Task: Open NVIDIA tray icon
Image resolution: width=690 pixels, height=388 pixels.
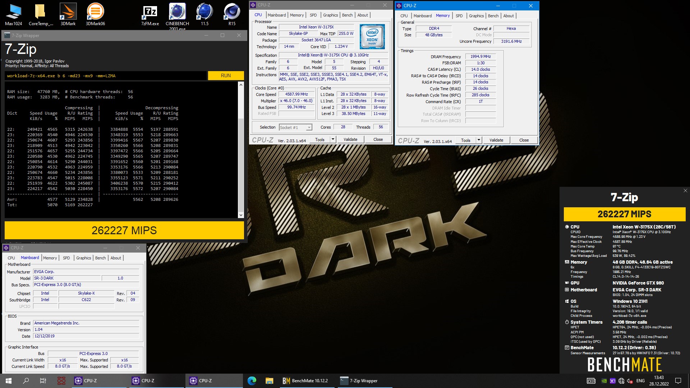Action: pos(604,381)
